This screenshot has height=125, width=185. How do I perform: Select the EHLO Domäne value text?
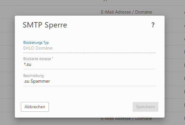tap(38, 48)
